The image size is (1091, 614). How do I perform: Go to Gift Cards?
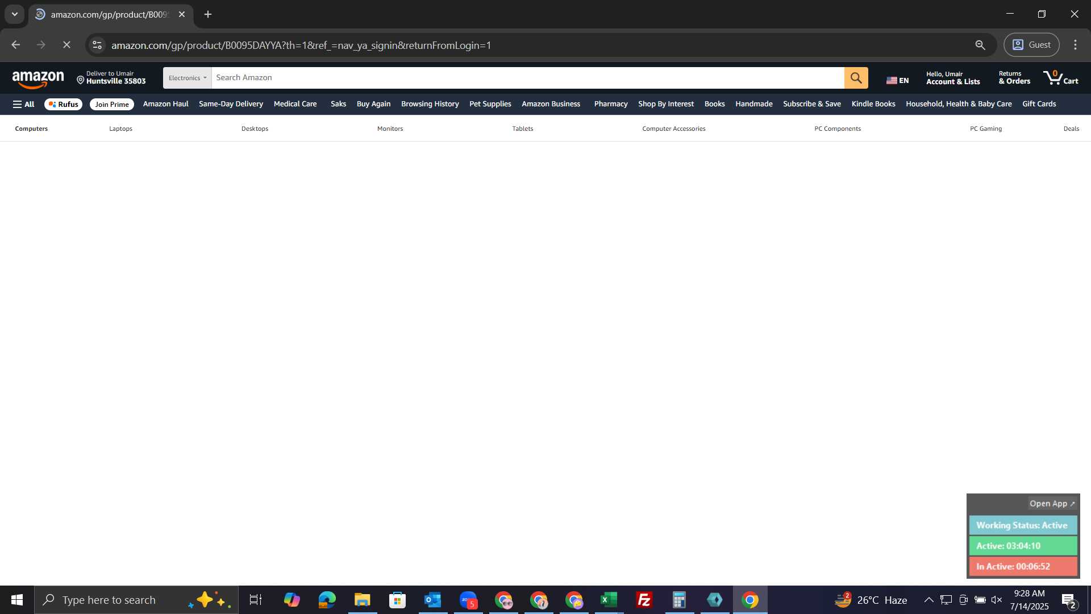[1039, 104]
